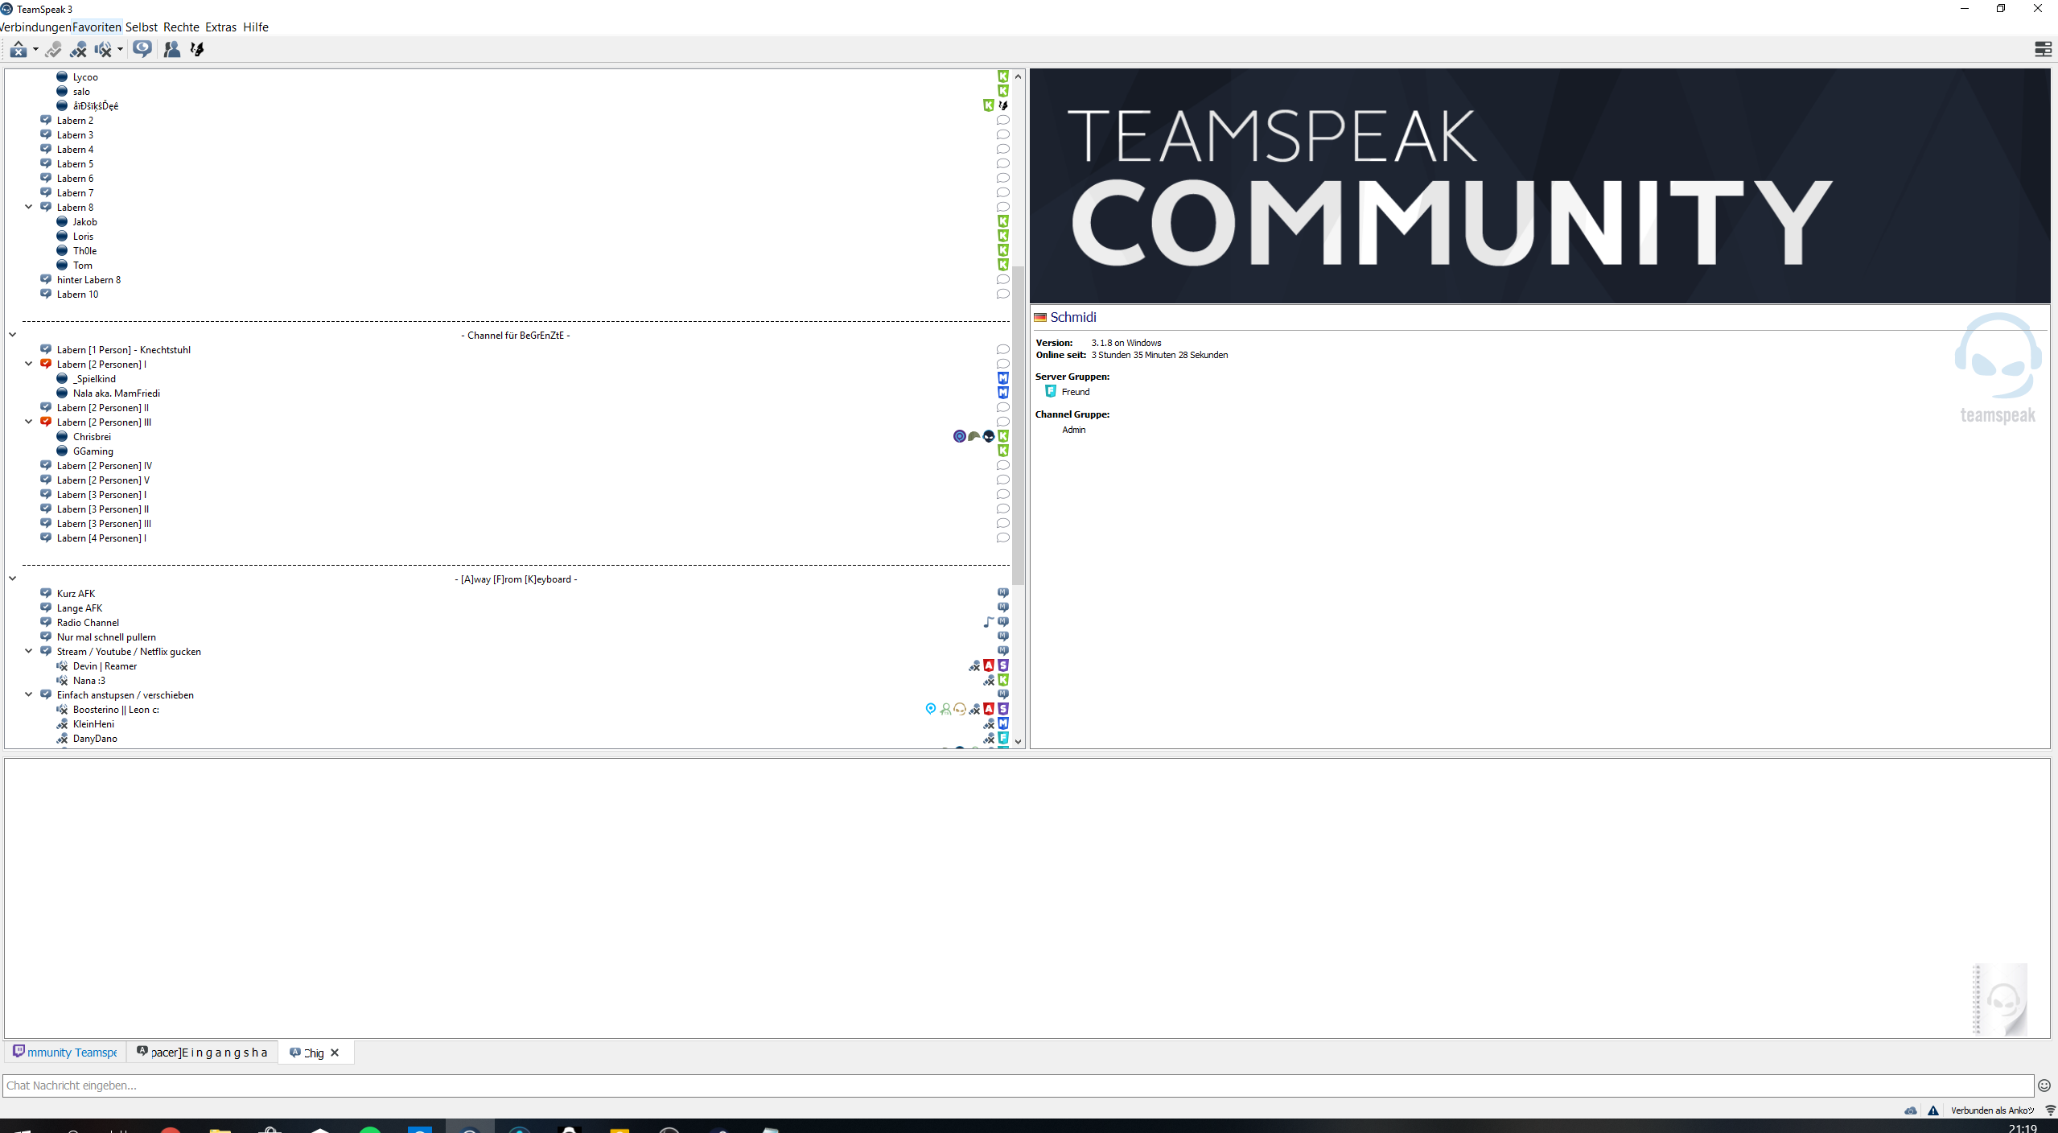This screenshot has width=2058, height=1133.
Task: Click the warning triangle in status bar
Action: point(1933,1110)
